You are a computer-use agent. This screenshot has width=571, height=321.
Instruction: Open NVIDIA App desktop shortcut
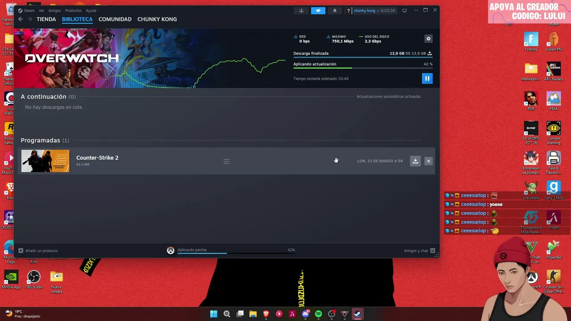point(11,280)
